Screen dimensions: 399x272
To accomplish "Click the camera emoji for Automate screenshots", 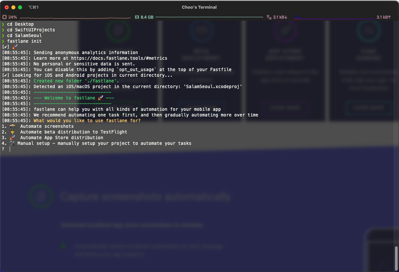I will click(x=12, y=126).
